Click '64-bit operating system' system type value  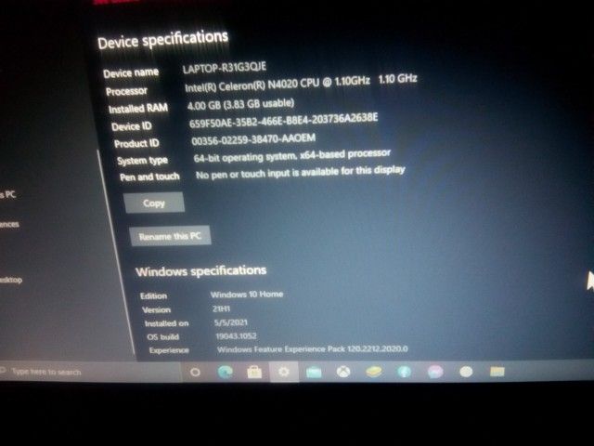pyautogui.click(x=291, y=155)
